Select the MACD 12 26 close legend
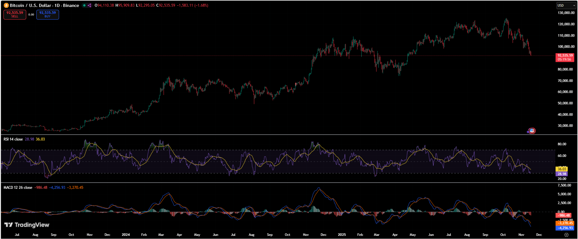The width and height of the screenshot is (578, 239). click(18, 188)
